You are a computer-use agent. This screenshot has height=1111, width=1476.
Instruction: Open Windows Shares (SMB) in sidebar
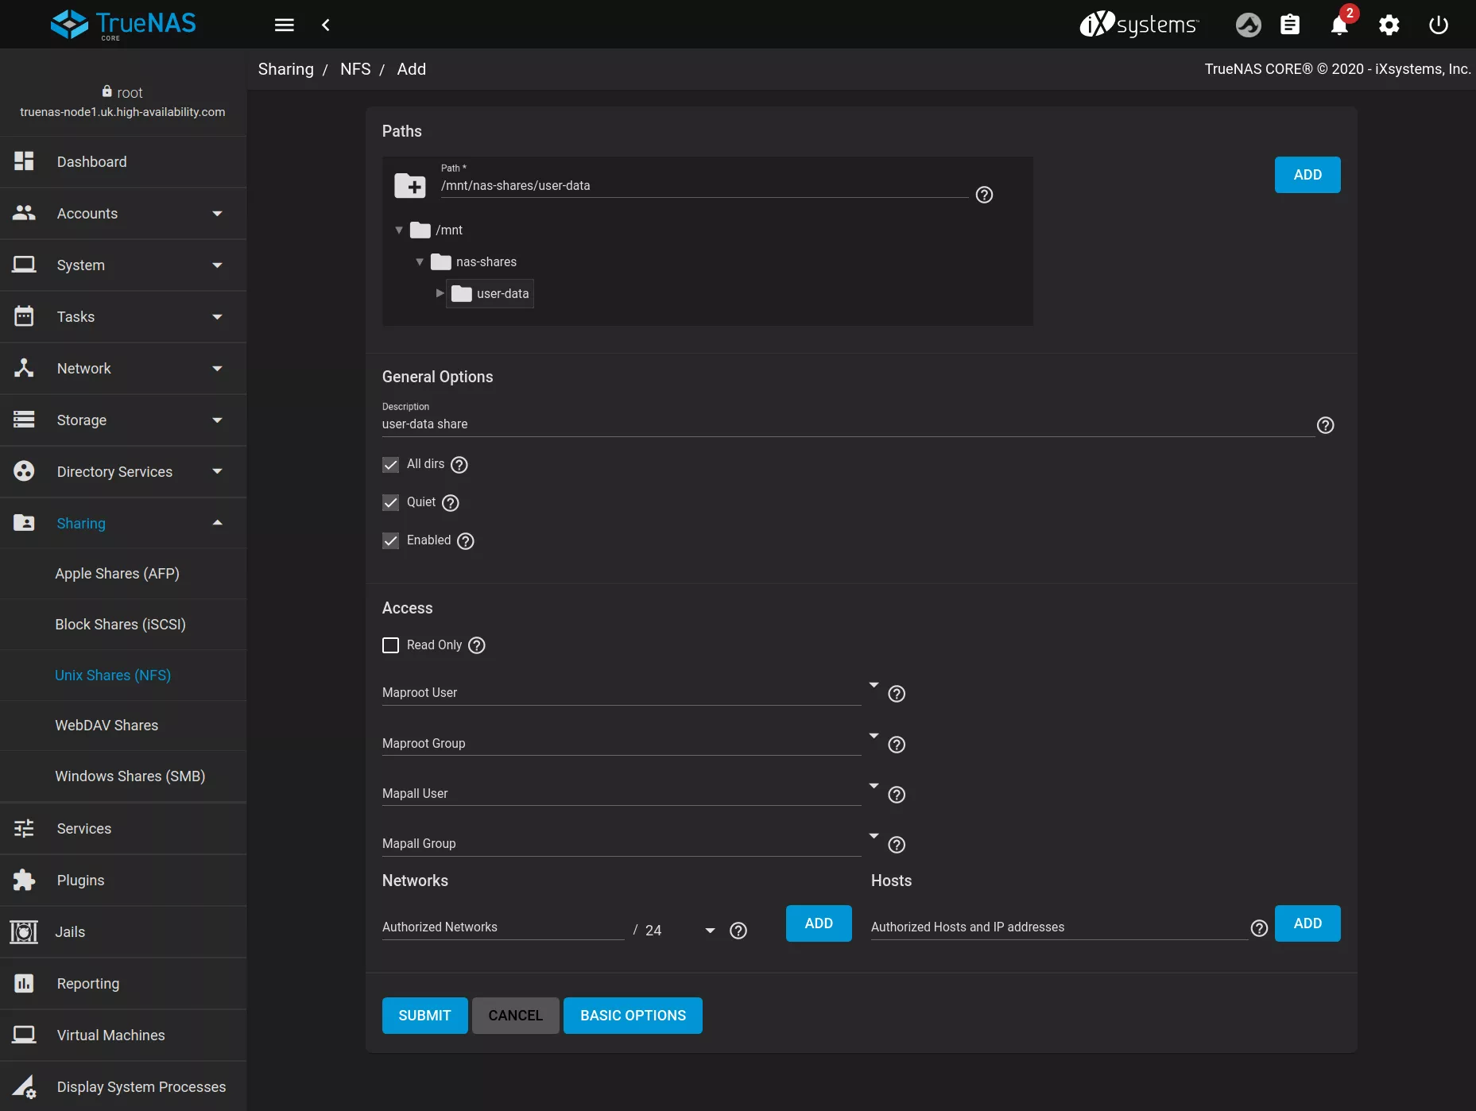coord(130,776)
